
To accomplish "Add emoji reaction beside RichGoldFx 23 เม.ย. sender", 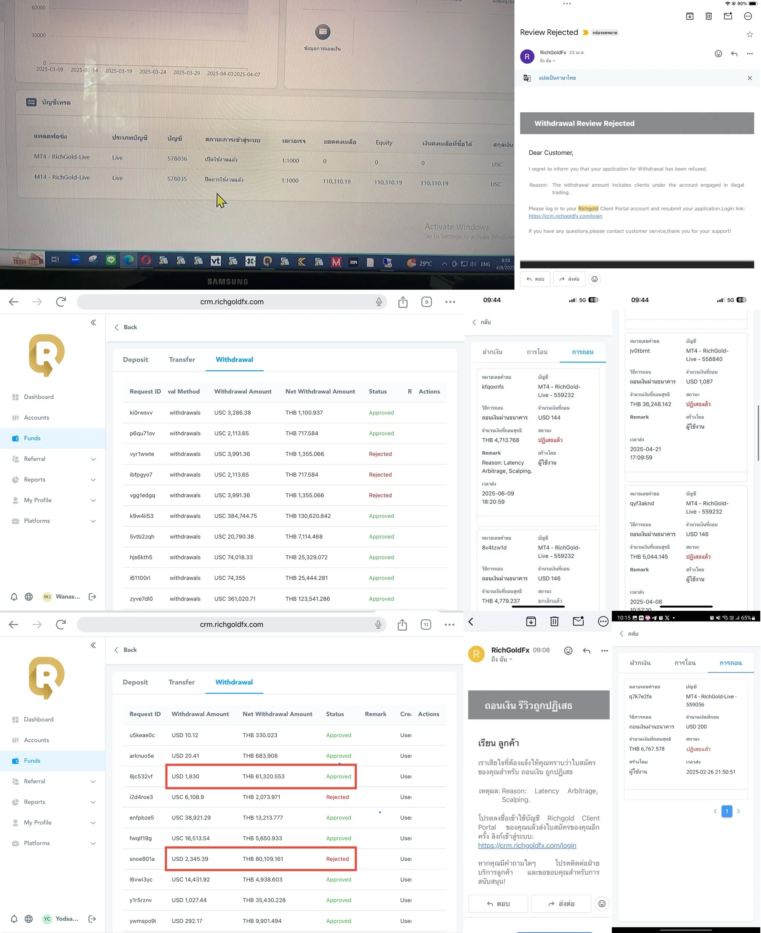I will tap(718, 54).
